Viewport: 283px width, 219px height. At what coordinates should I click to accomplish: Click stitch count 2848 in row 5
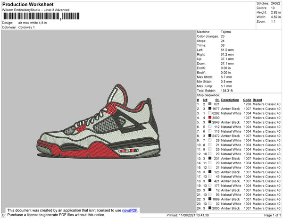(x=216, y=122)
